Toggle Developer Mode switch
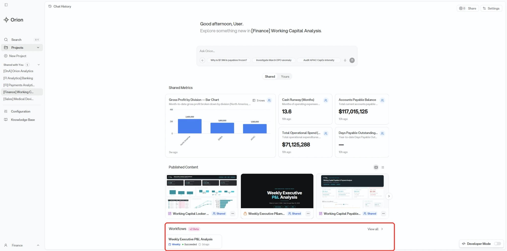507x251 pixels. point(497,244)
